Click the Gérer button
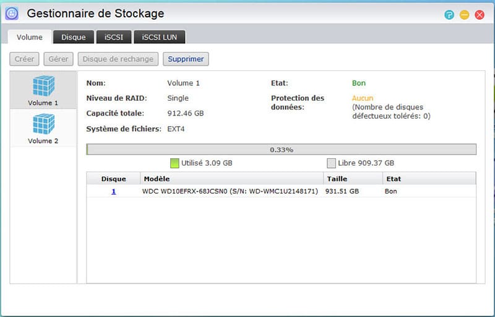The width and height of the screenshot is (495, 317). [58, 59]
